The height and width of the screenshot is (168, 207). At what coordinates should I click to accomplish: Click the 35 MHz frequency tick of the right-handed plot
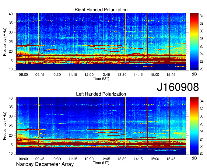pos(11,23)
